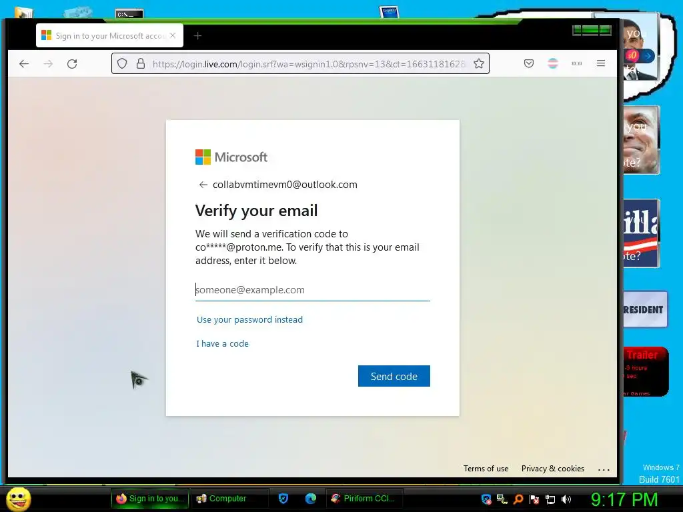This screenshot has width=683, height=512.
Task: Open Firefox hamburger application menu
Action: (601, 63)
